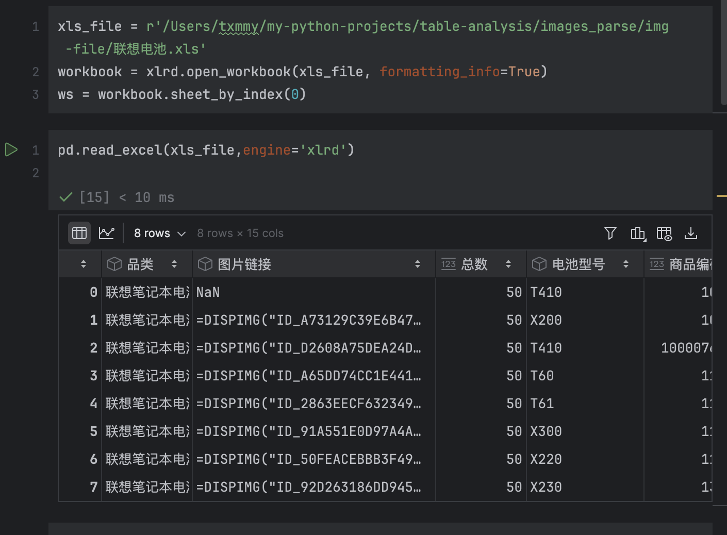Select cell =DISPIMG("ID_50FEACEBBB3F49…
The height and width of the screenshot is (535, 727).
coord(314,459)
